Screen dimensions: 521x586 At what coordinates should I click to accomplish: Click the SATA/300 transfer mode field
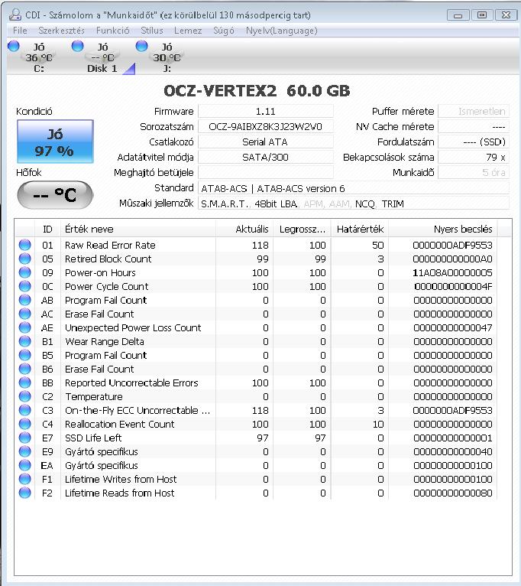(265, 158)
